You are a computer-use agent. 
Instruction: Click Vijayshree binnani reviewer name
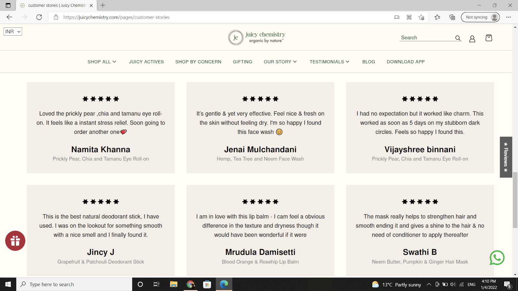click(420, 149)
